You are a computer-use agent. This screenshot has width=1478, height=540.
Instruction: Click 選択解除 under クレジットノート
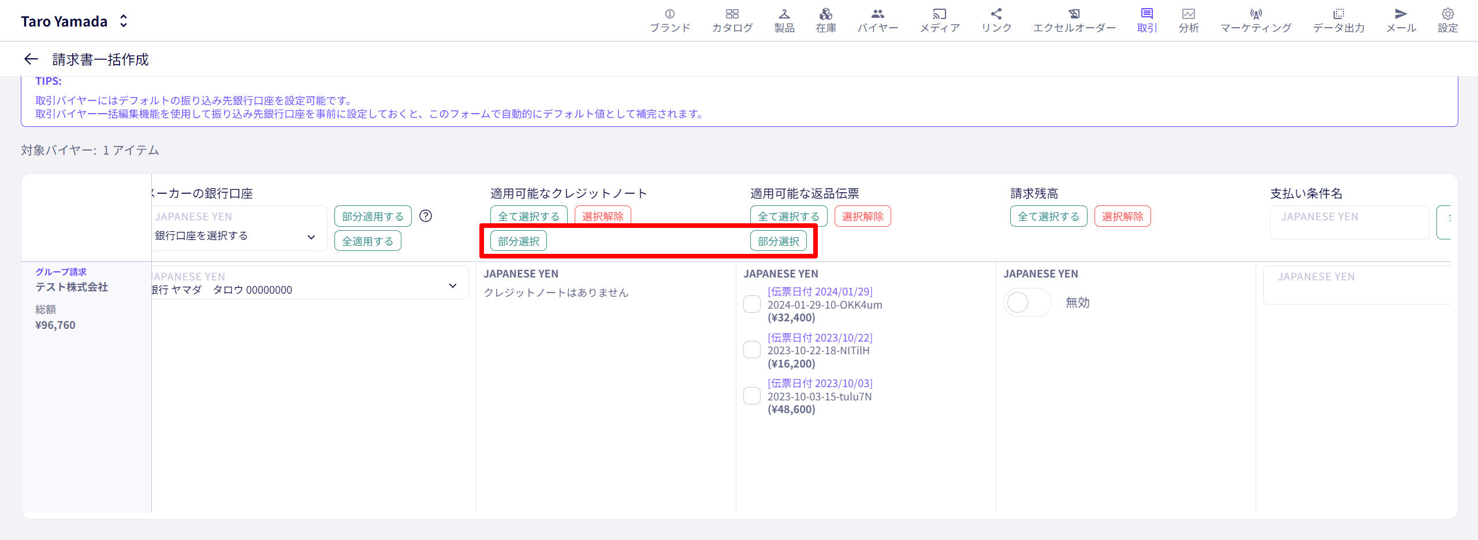coord(602,216)
